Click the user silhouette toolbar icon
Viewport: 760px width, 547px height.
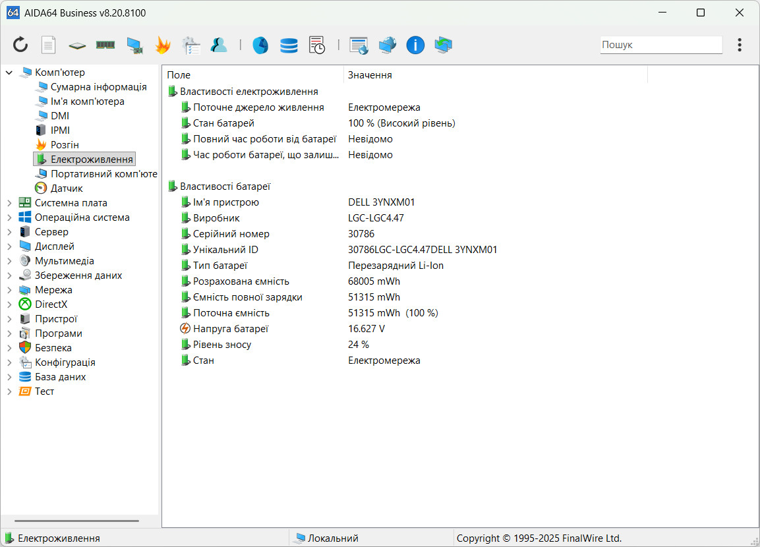(x=218, y=45)
